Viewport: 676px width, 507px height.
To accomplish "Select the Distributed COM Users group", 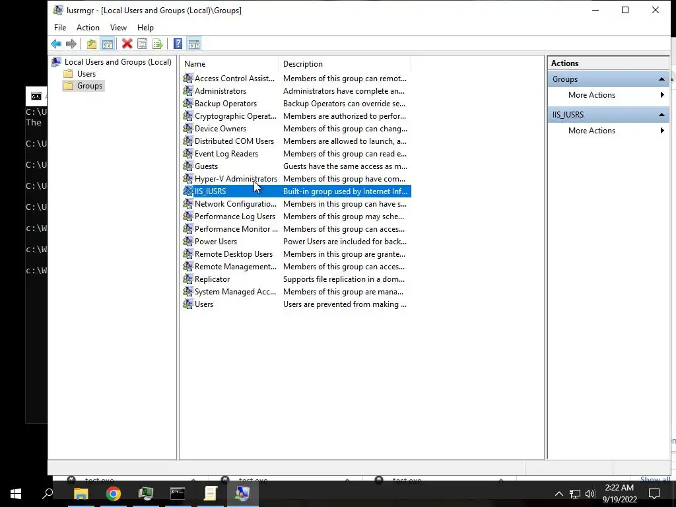I will pos(234,141).
